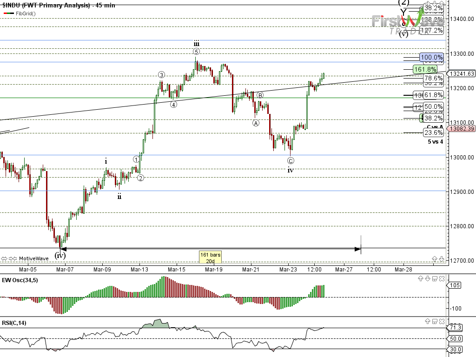Move the EW Osc panel down
This screenshot has height=357, width=476.
tap(427, 278)
